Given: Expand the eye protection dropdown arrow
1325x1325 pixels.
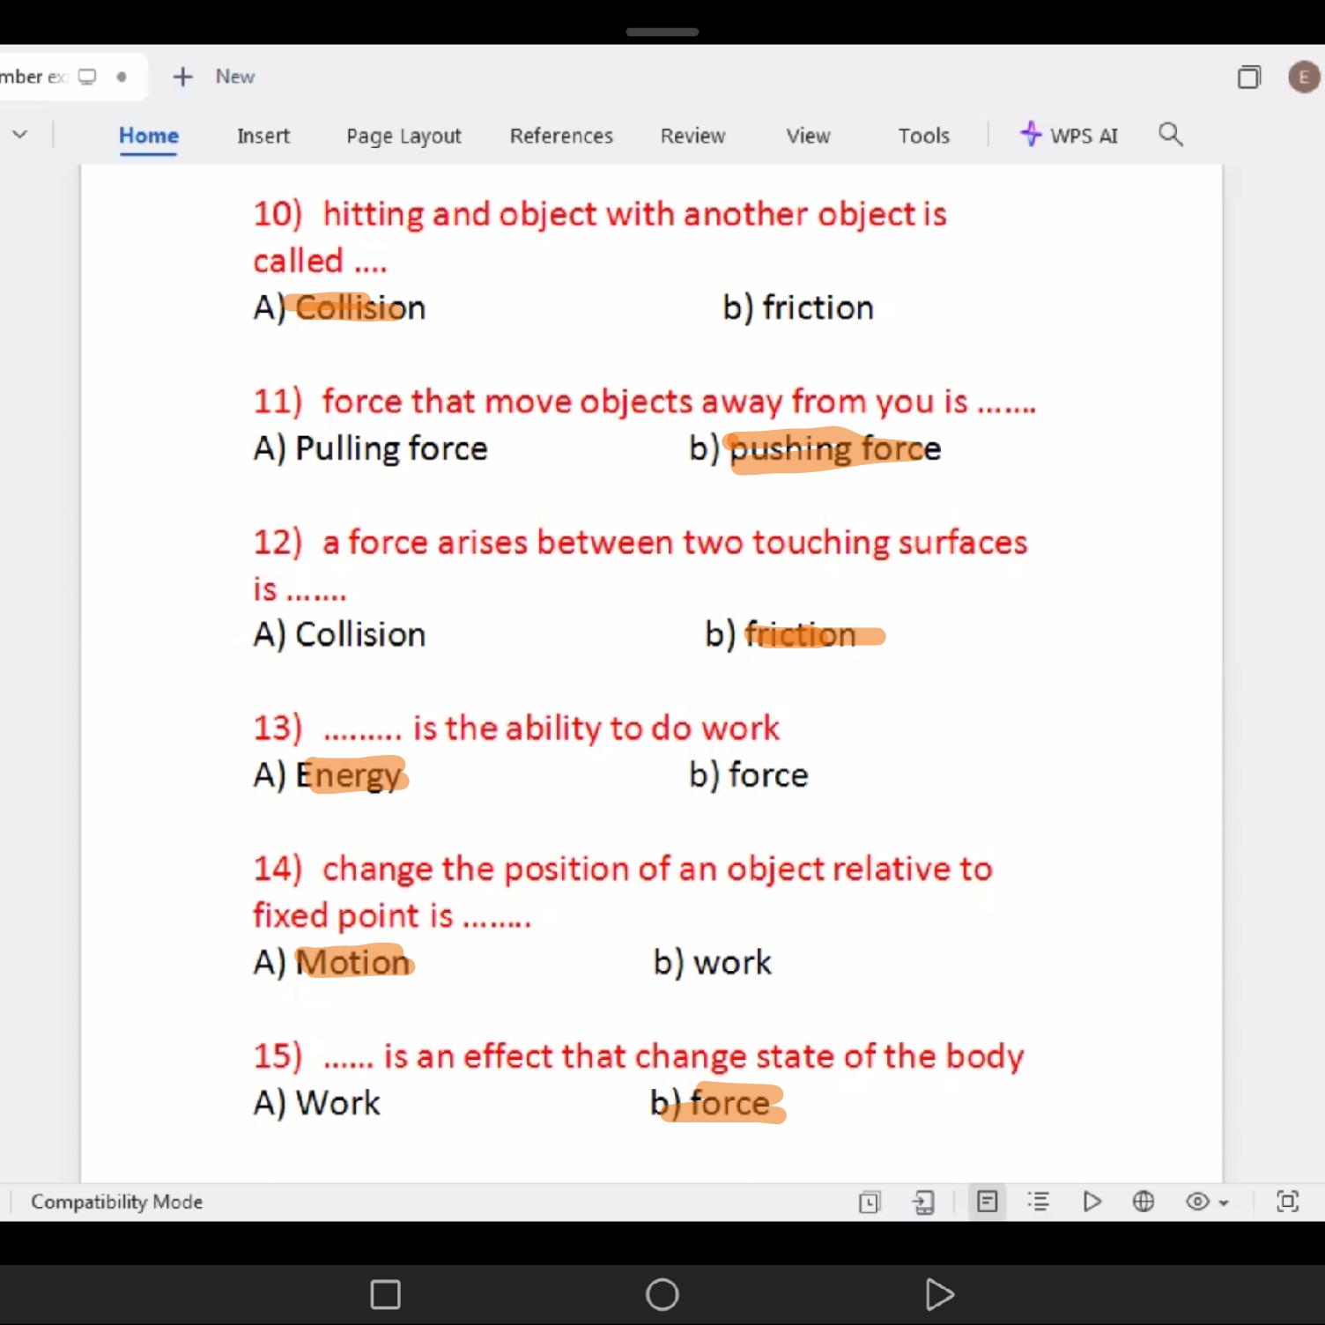Looking at the screenshot, I should click(x=1224, y=1203).
